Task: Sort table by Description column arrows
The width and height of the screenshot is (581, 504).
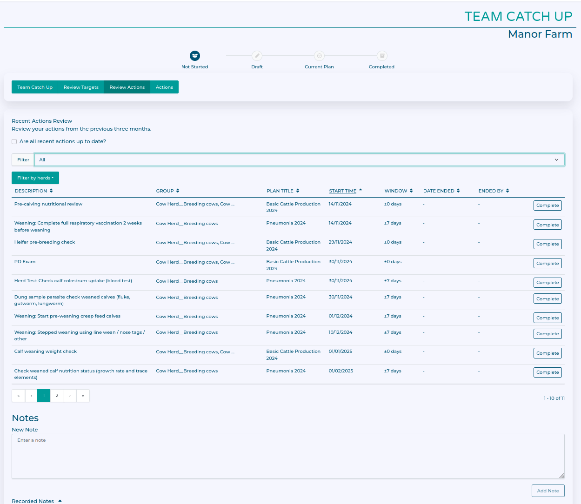Action: tap(51, 191)
